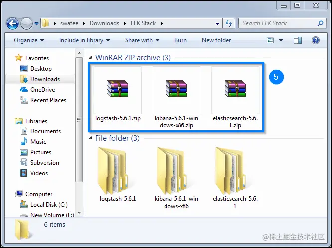Select the kibana-5.6.1-windows-x86 folder icon
Screen dimensions: 332x248
[x=171, y=171]
